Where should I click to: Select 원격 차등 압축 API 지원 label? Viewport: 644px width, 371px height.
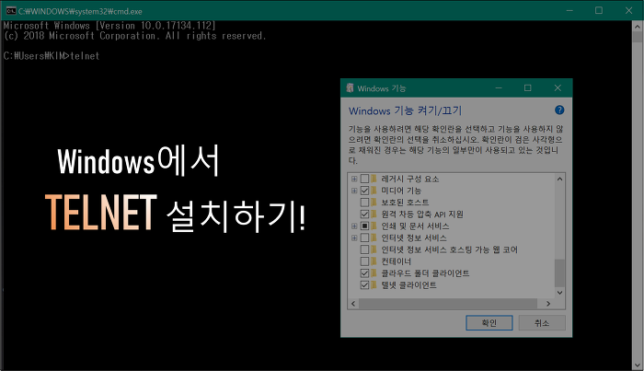[x=422, y=214]
